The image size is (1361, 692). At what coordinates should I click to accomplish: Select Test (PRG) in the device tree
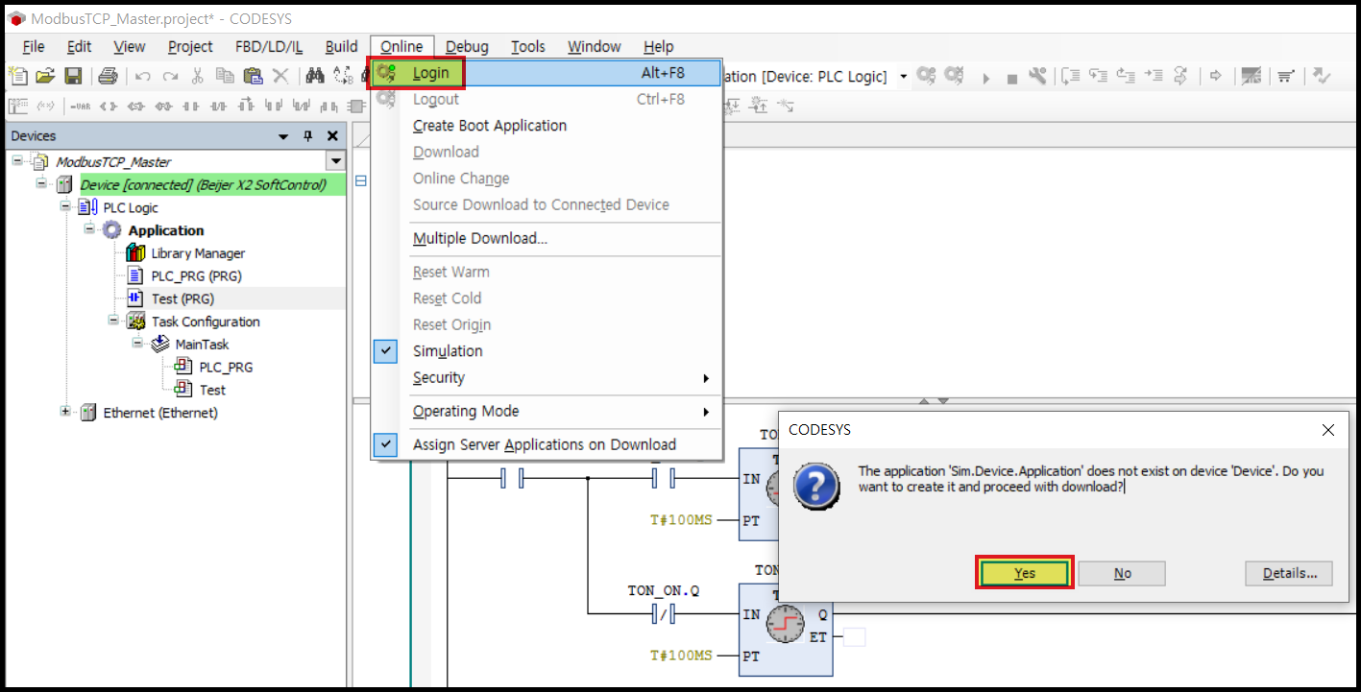coord(182,298)
